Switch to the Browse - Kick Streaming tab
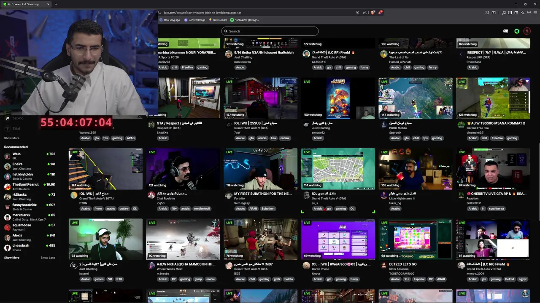 25,4
